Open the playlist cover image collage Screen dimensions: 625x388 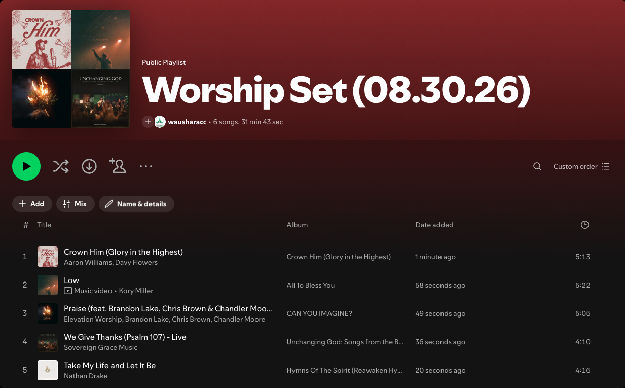[71, 69]
